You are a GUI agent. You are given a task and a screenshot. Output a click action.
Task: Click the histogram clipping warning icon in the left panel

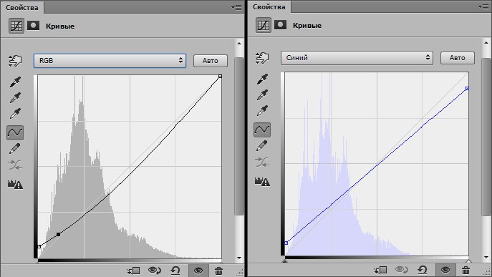(15, 184)
